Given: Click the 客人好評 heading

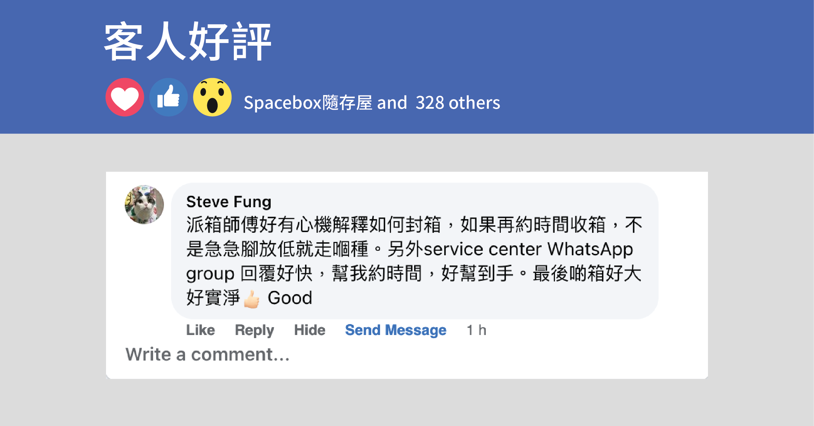Looking at the screenshot, I should (x=187, y=42).
